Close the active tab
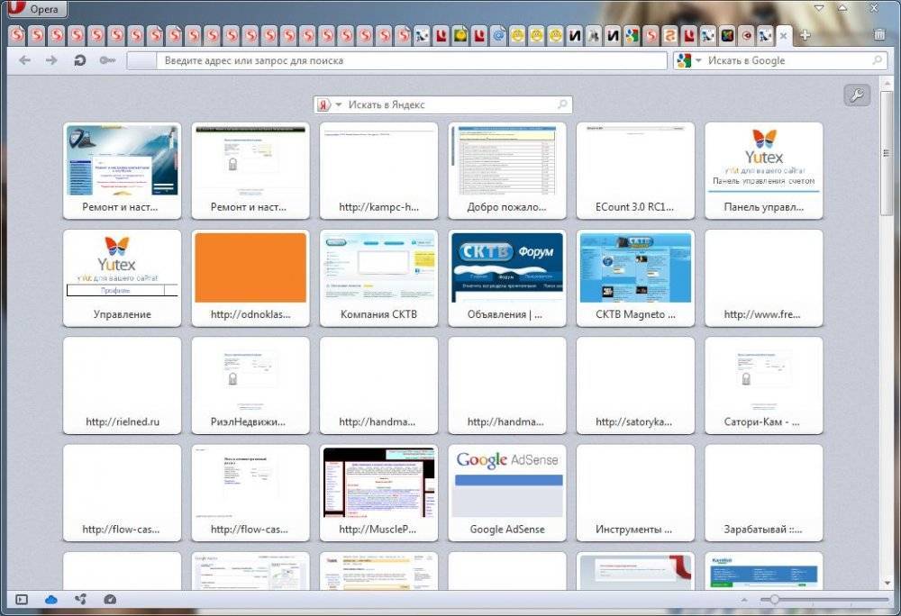 [783, 36]
